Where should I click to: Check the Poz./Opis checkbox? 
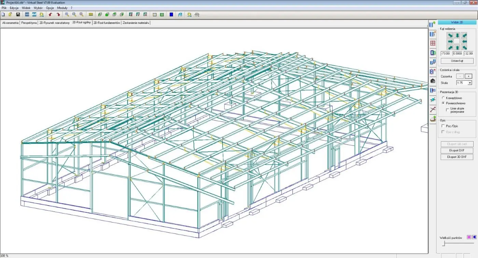click(443, 126)
